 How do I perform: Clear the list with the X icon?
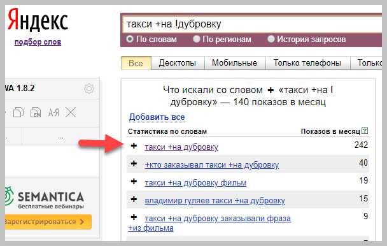point(71,112)
